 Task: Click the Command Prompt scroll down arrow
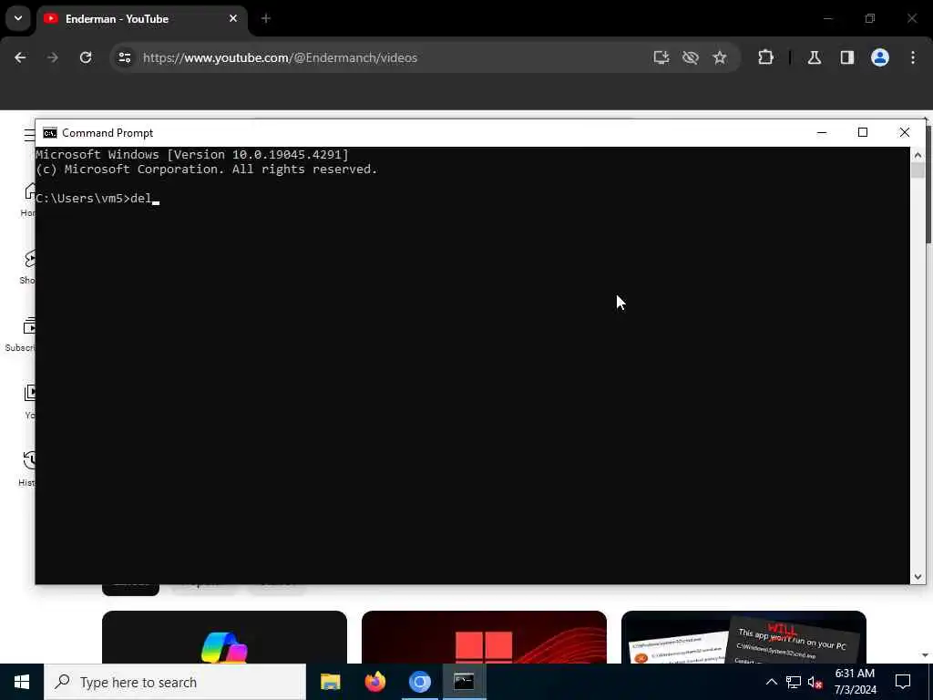pyautogui.click(x=918, y=576)
